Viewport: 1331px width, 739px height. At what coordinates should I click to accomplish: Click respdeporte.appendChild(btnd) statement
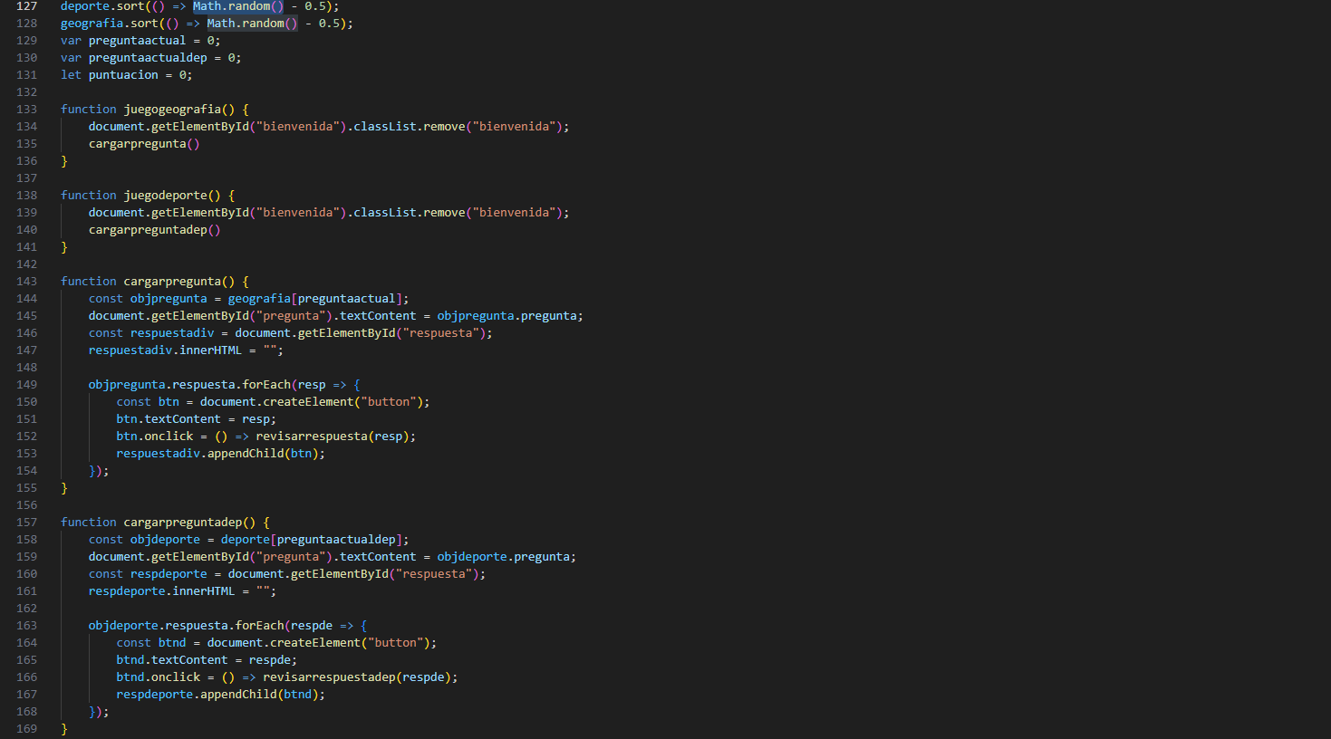[x=219, y=695]
